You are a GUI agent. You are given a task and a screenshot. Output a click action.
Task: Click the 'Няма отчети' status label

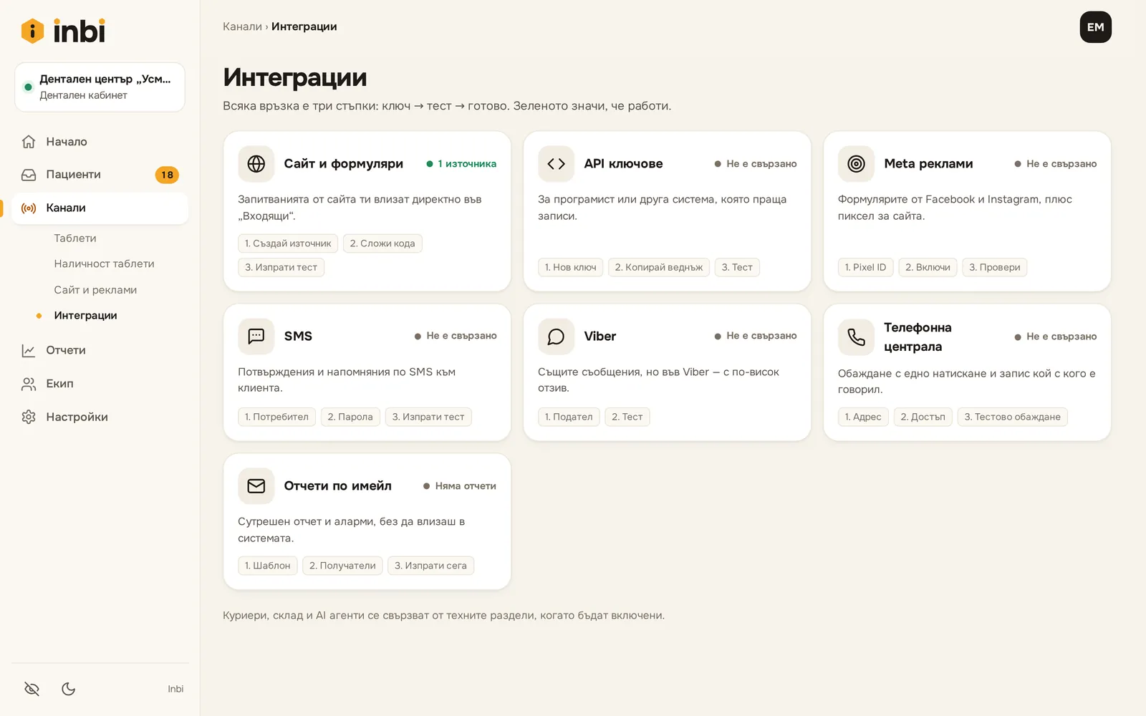[x=460, y=486]
